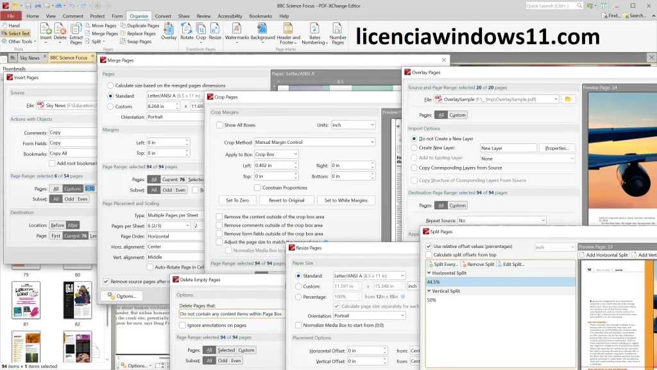Click Set to White Margins button

click(x=346, y=200)
